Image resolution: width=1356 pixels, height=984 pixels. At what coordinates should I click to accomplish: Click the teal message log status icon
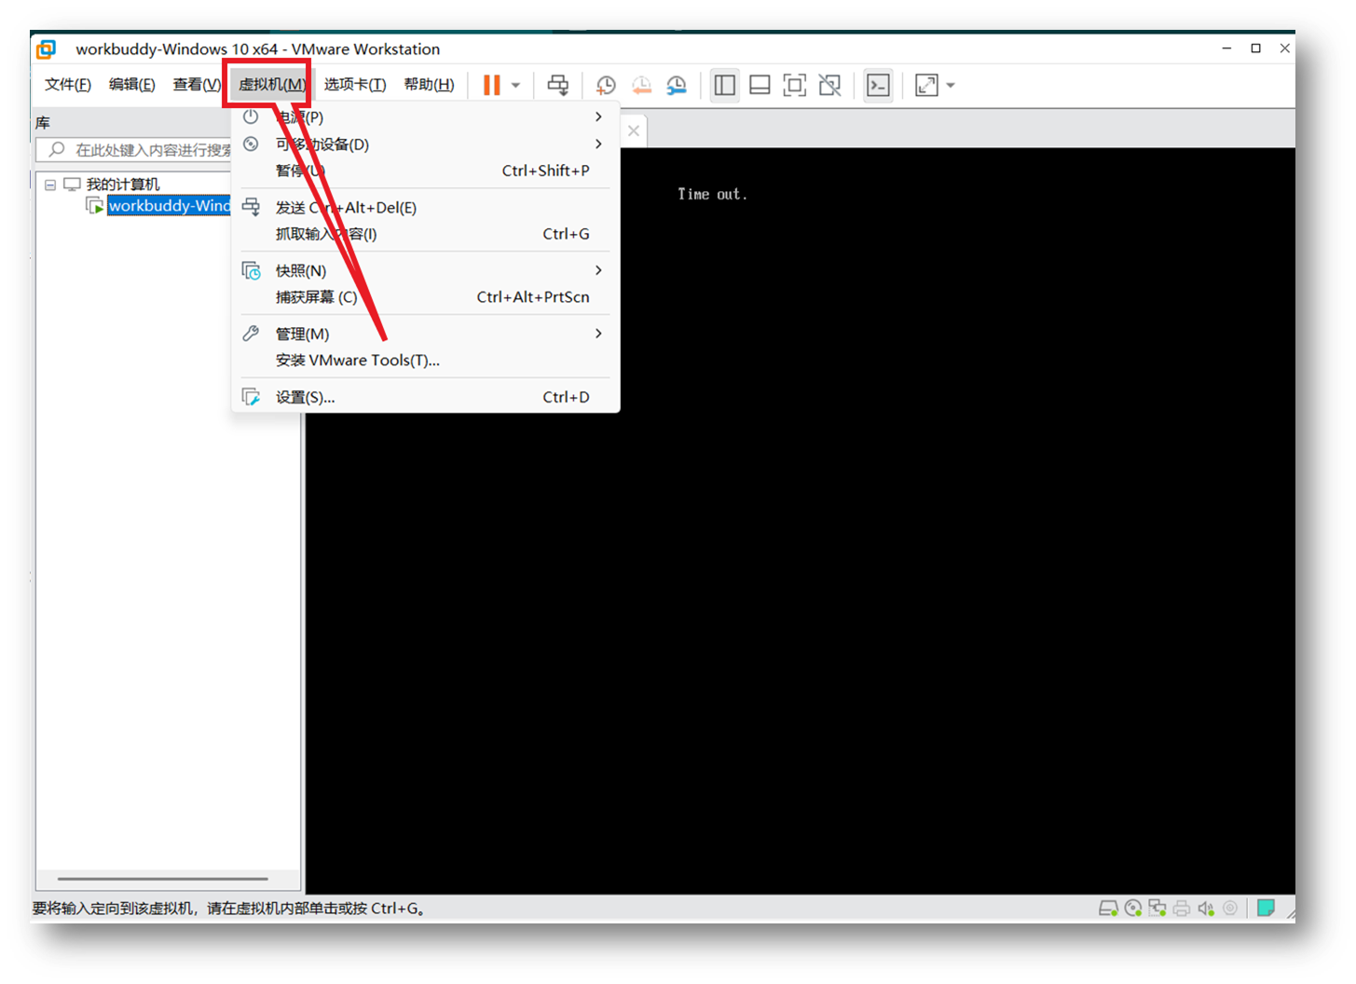tap(1266, 908)
